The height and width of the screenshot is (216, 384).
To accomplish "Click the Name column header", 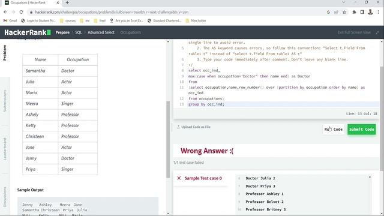I will [40, 59].
